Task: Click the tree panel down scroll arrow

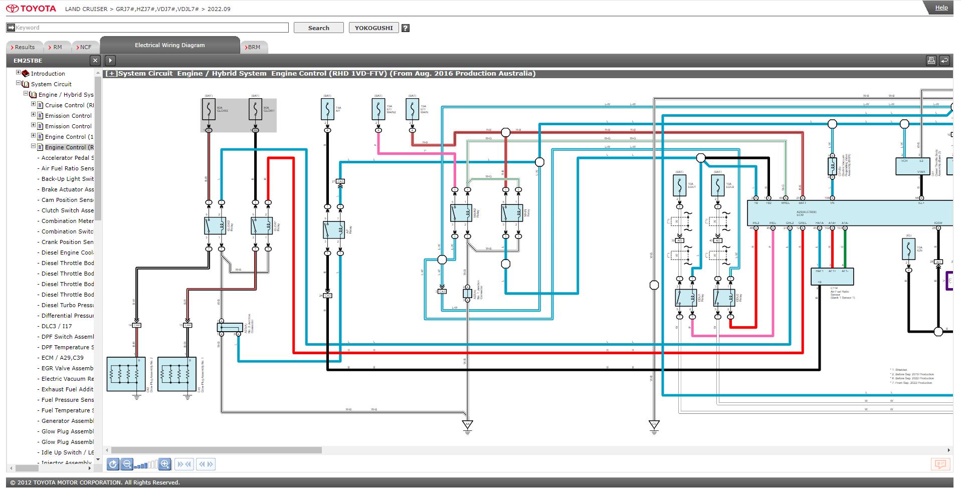Action: tap(98, 459)
